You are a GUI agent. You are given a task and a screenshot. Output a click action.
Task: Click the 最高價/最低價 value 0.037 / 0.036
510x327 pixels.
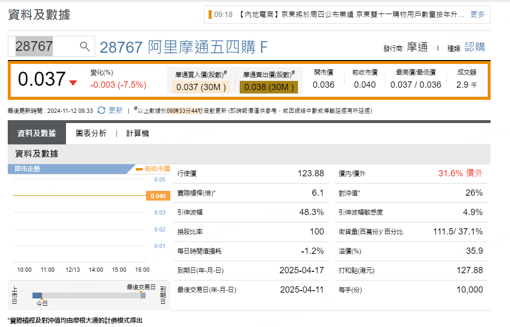[416, 85]
